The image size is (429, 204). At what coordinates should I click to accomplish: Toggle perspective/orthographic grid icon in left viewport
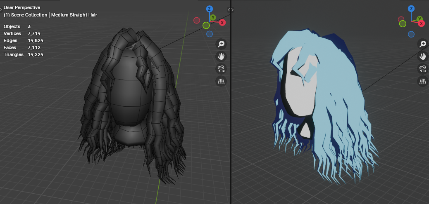coord(221,81)
